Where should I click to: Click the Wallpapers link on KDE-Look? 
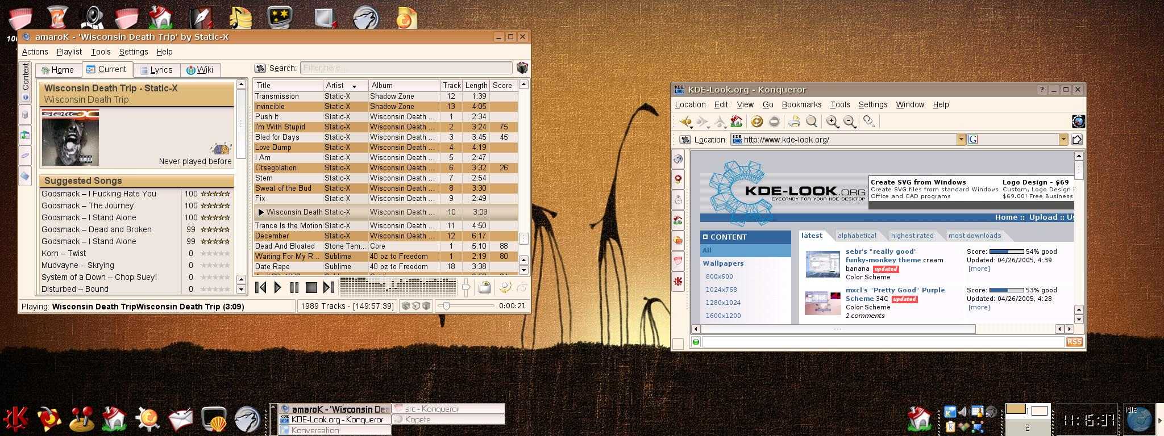pos(723,263)
